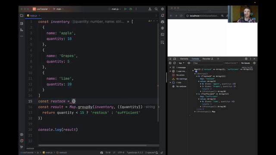This screenshot has height=155, width=276.
Task: Reload the localhost page
Action: tap(181, 16)
